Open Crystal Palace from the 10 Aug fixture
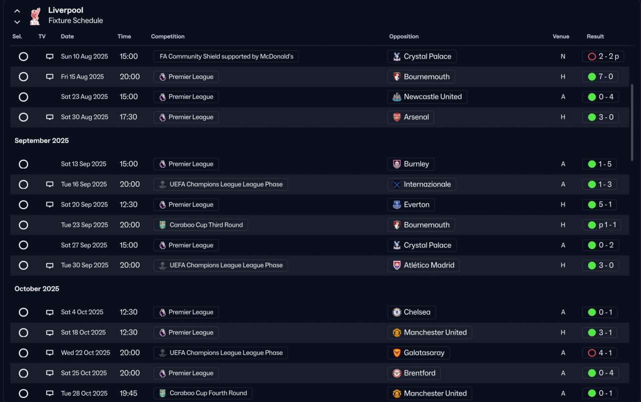The image size is (641, 402). [x=422, y=56]
